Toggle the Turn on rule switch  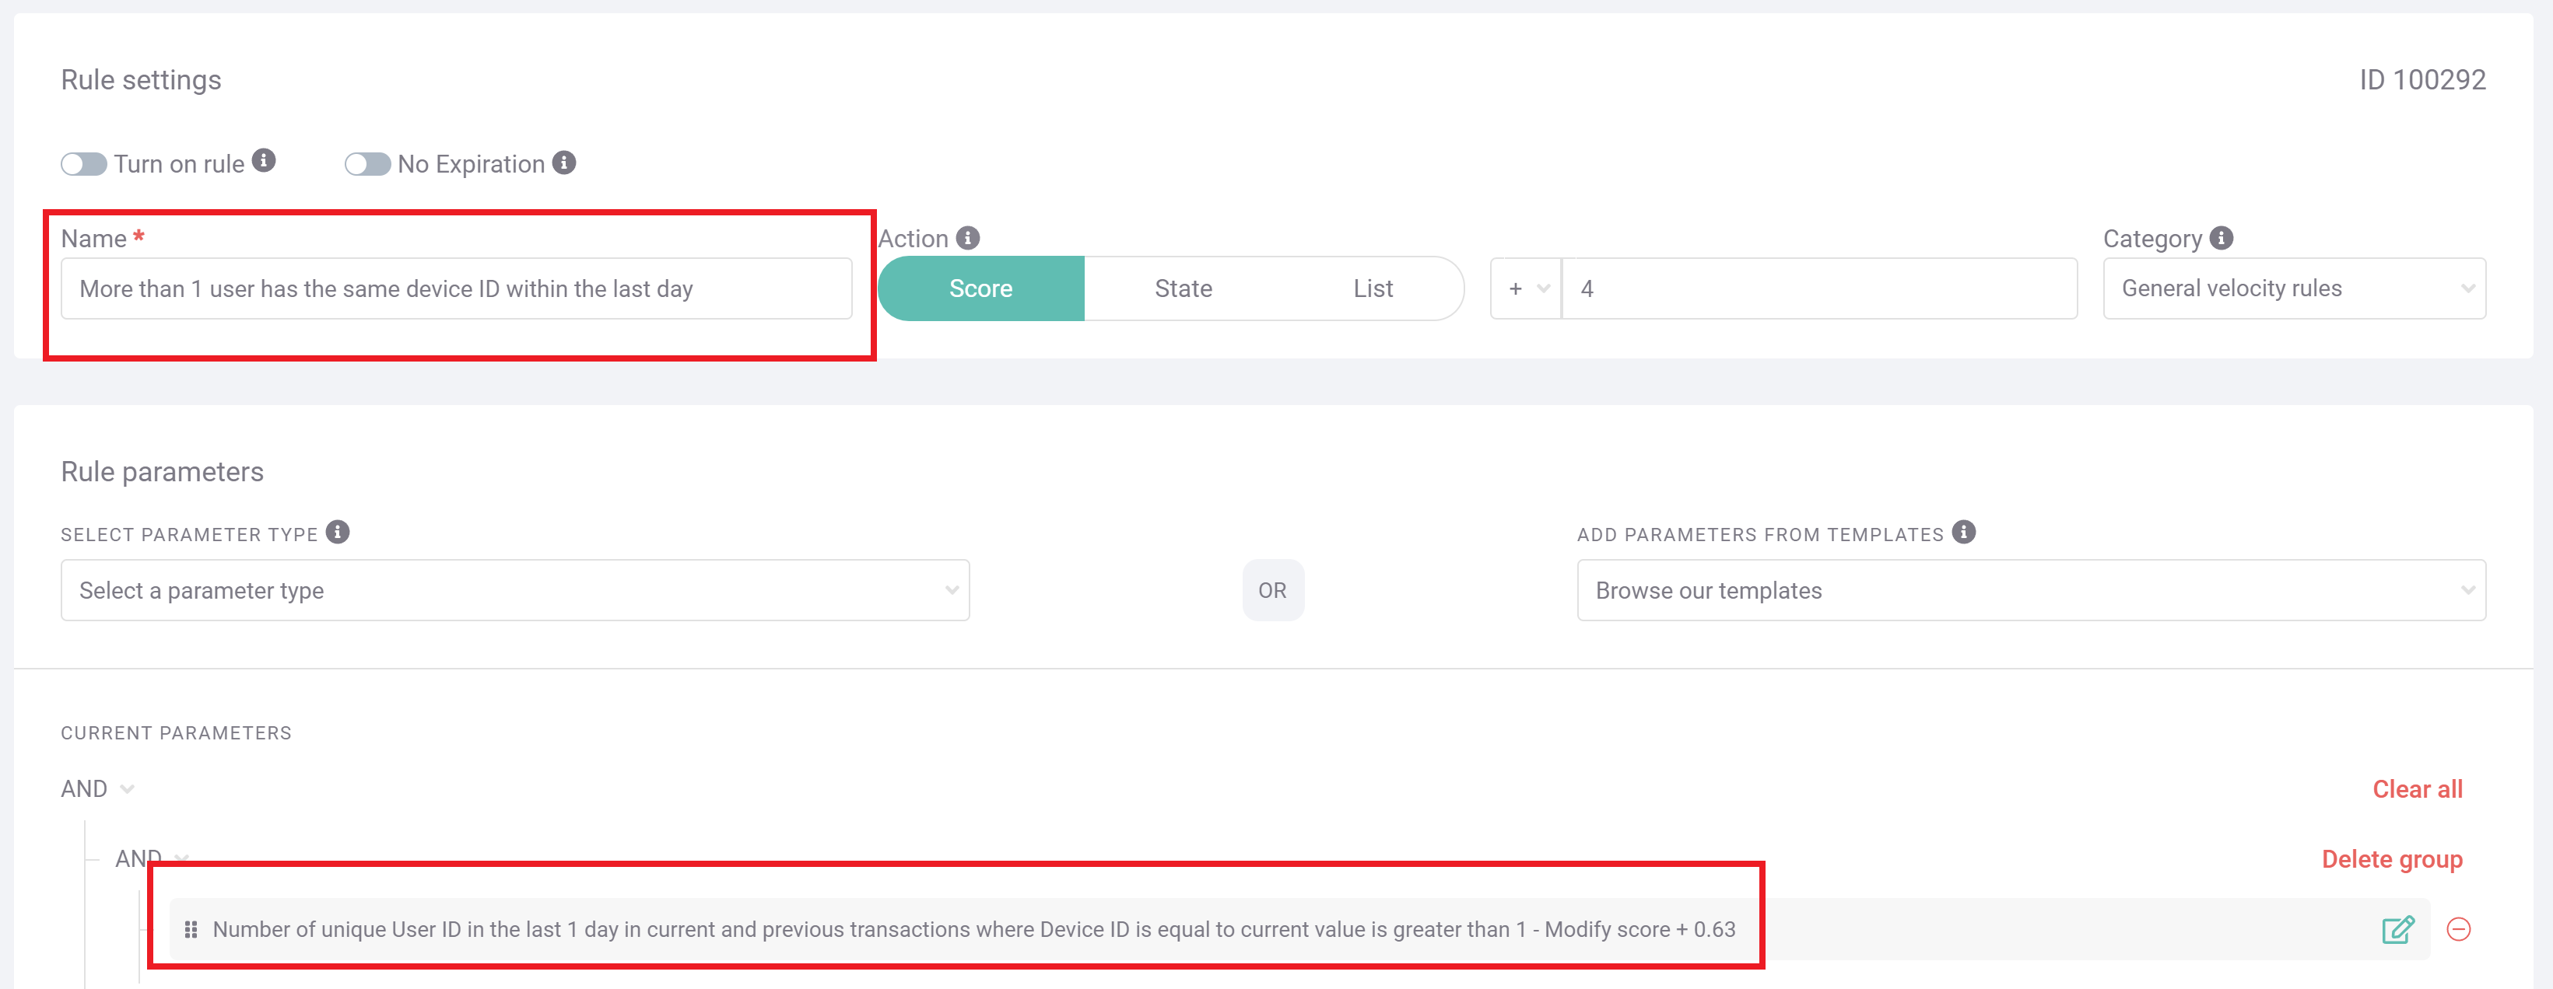coord(80,163)
